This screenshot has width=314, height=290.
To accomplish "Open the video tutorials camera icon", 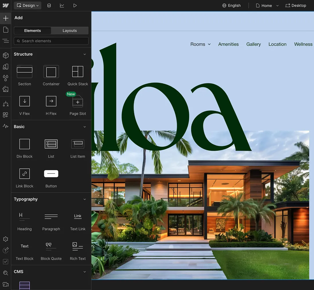I will [6, 284].
